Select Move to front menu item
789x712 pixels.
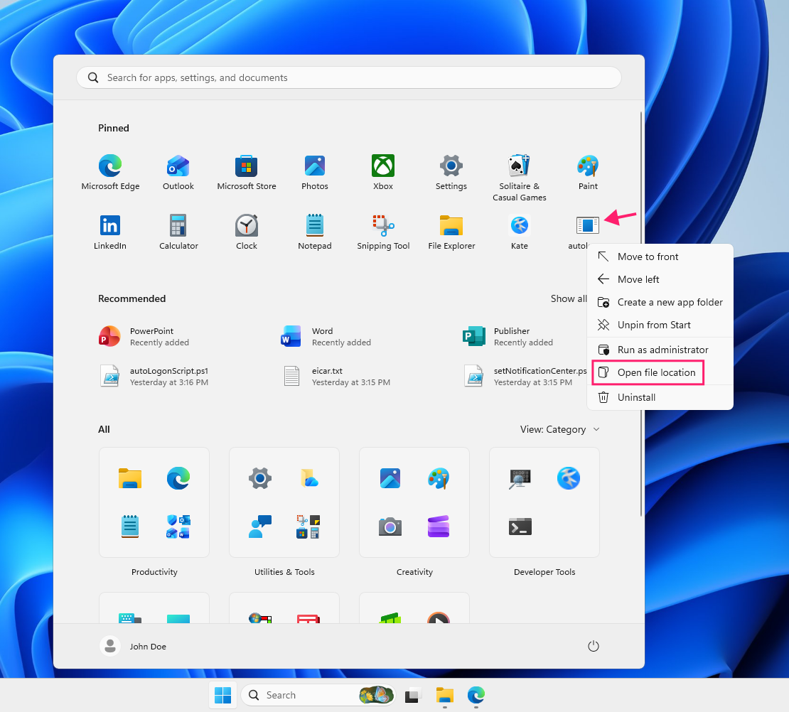660,257
